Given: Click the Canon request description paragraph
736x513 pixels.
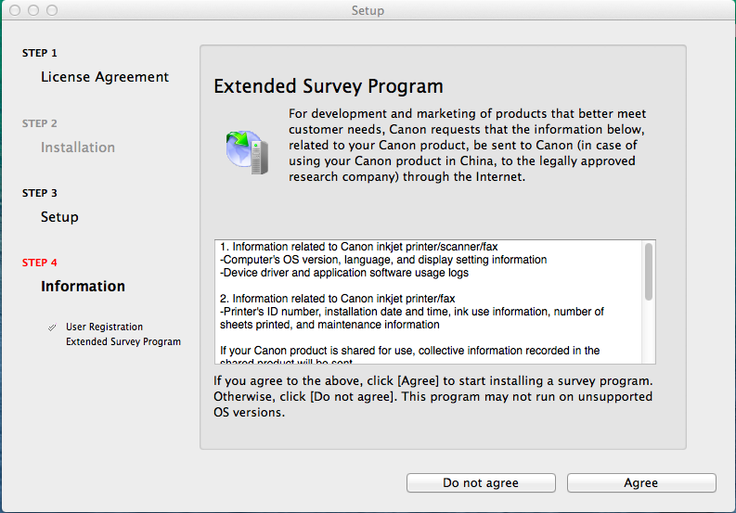Looking at the screenshot, I should click(461, 145).
